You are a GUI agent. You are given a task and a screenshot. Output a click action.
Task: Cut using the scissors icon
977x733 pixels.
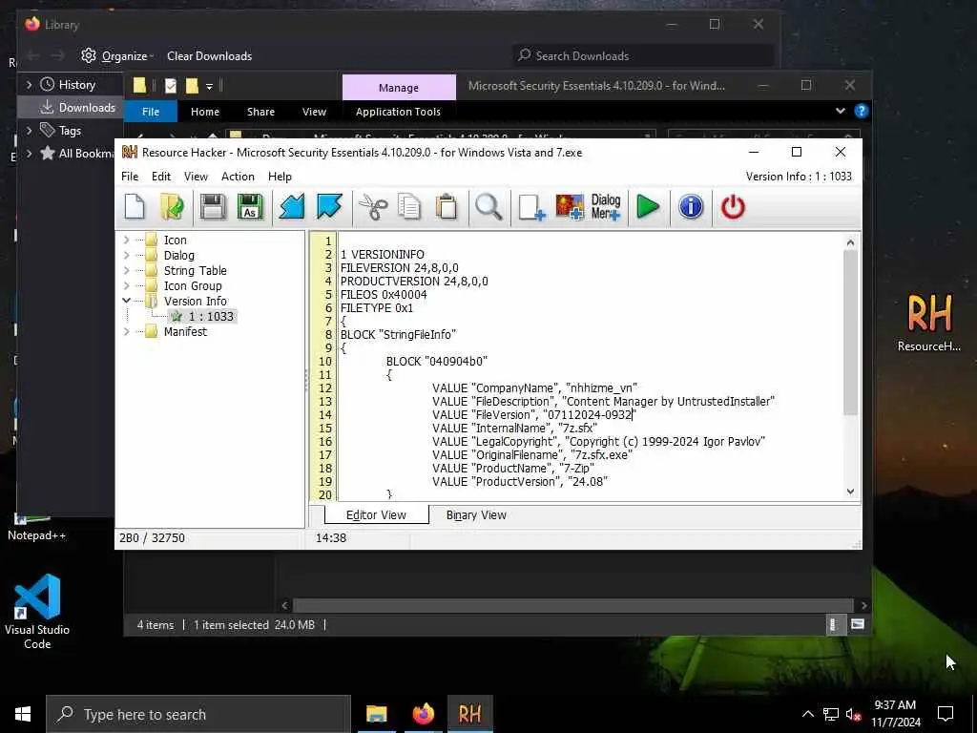[373, 207]
